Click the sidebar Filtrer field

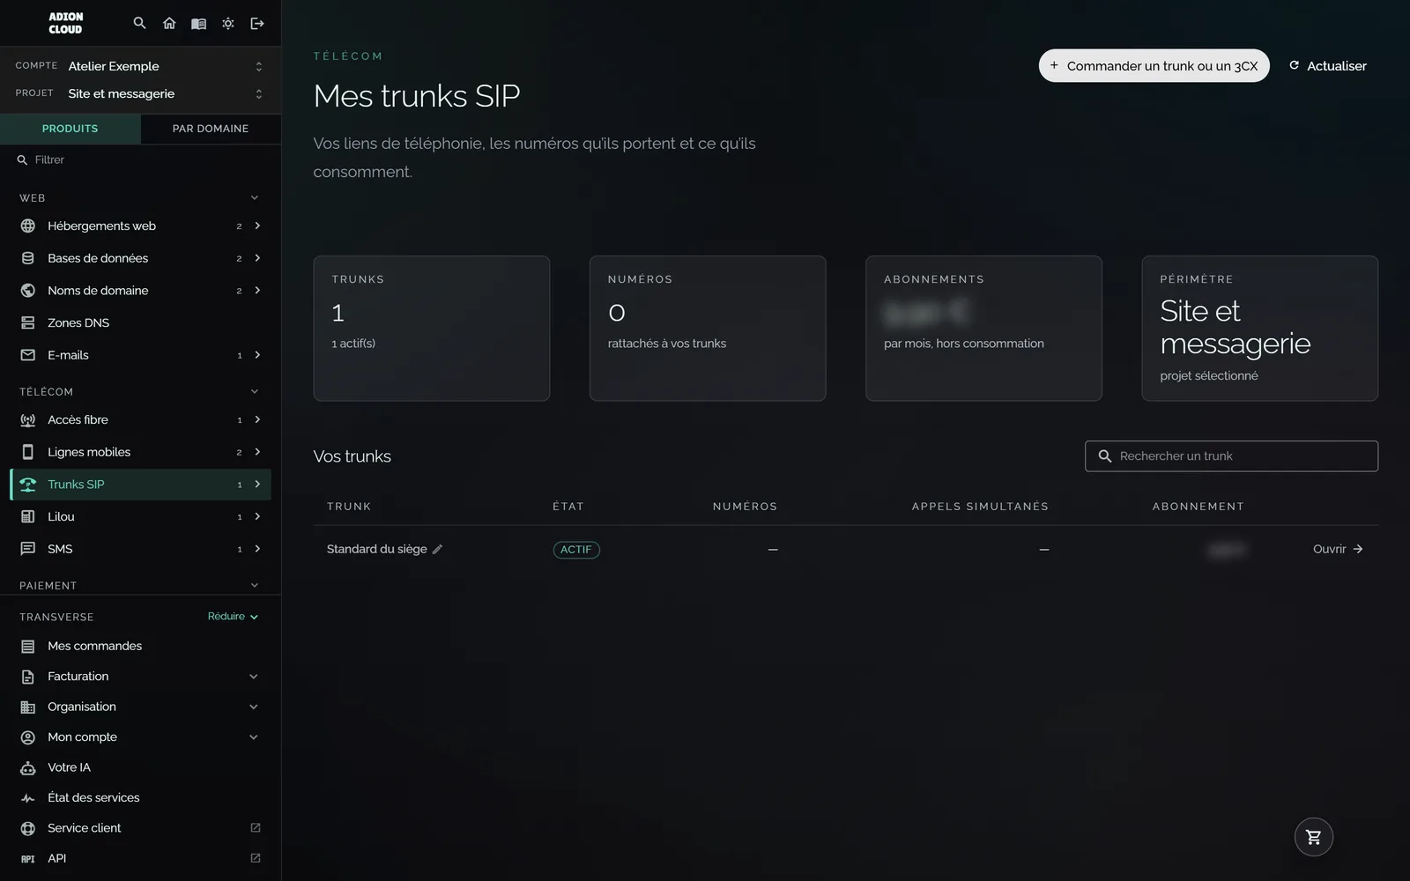140,159
